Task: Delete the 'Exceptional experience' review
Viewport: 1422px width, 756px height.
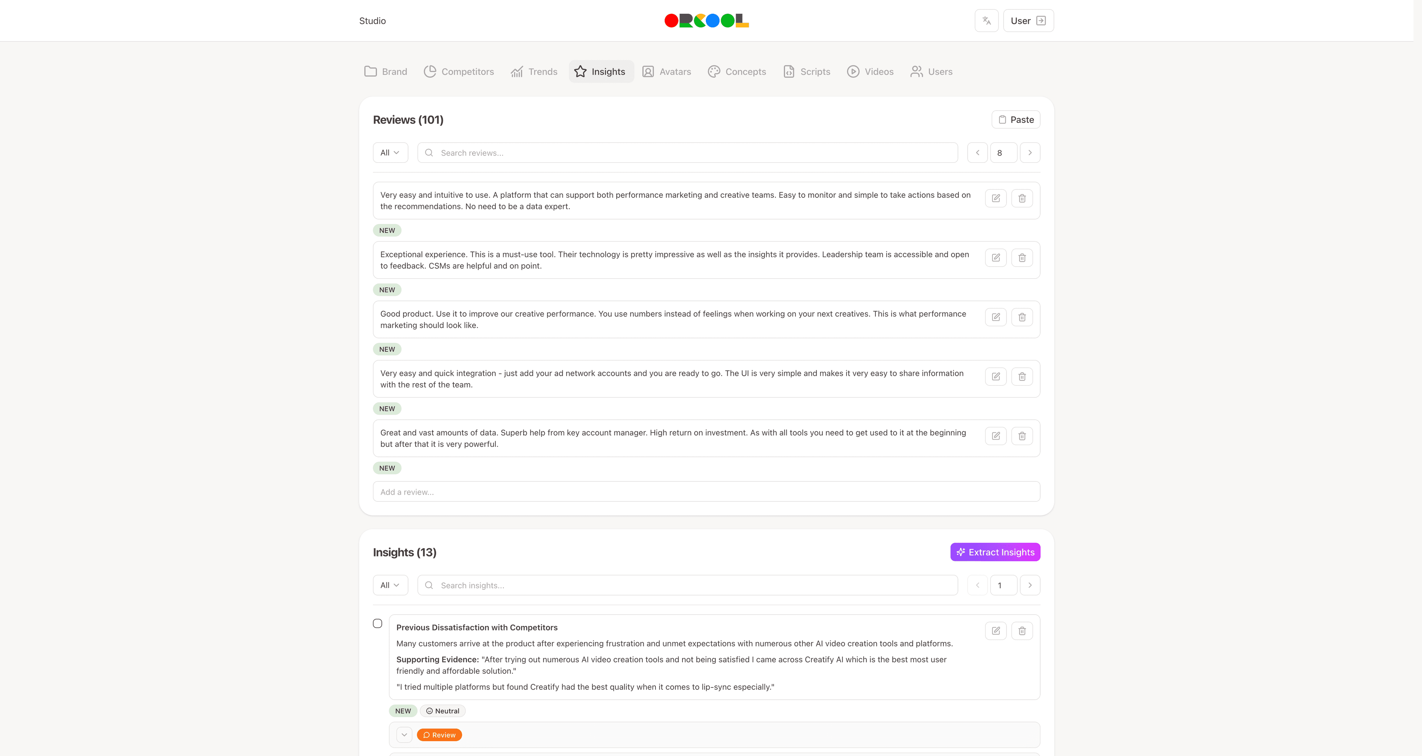Action: click(1022, 258)
